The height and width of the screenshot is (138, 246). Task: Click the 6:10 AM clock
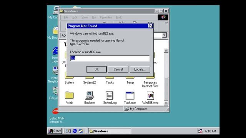point(211,131)
